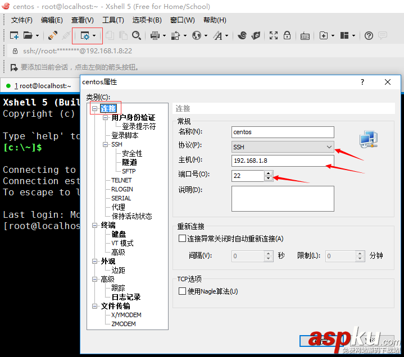
Task: Click the file transfer toolbar icon
Action: coord(175,35)
